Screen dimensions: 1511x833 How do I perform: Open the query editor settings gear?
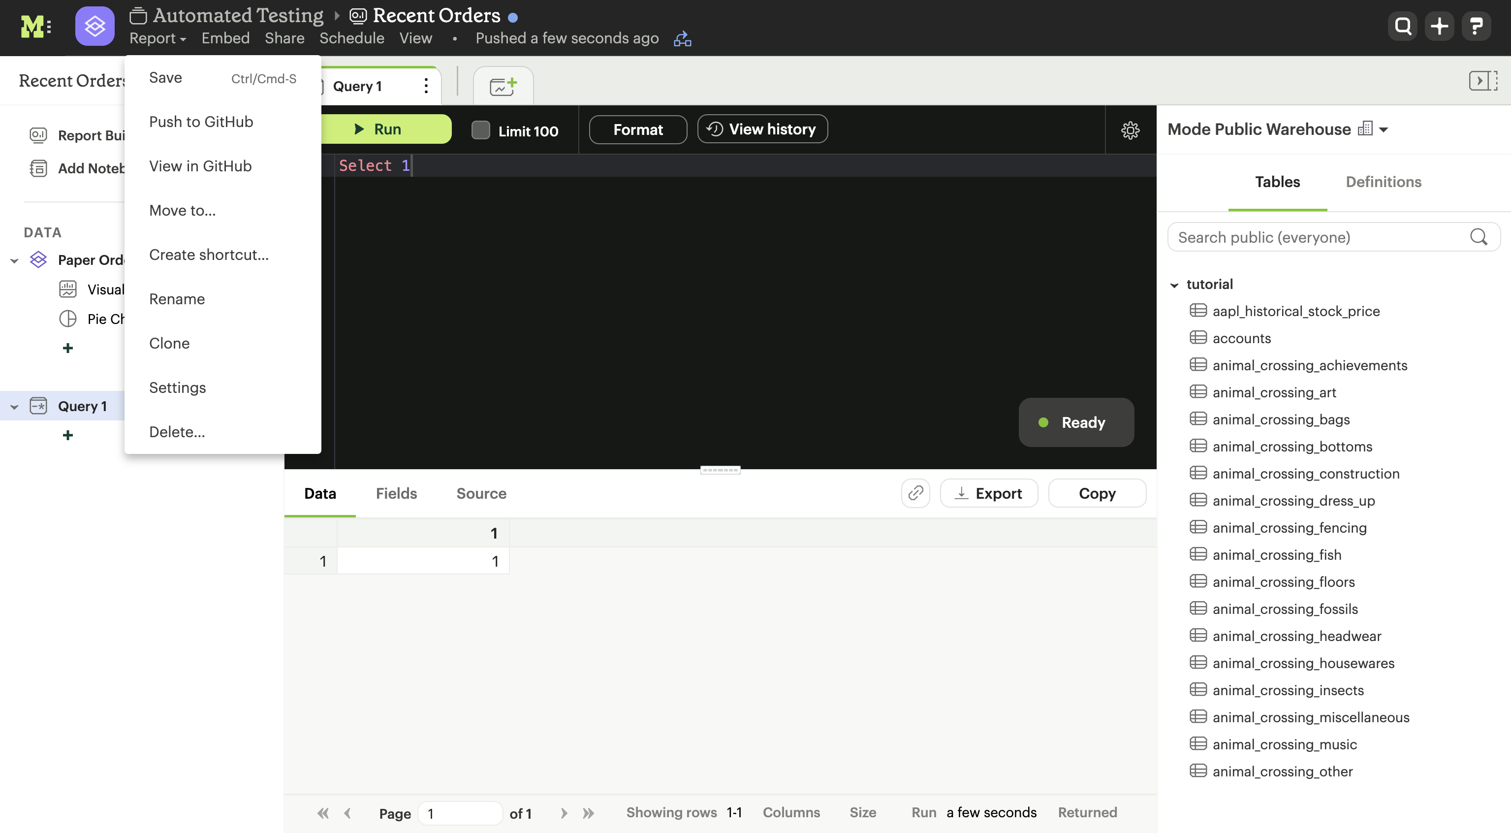pyautogui.click(x=1130, y=129)
